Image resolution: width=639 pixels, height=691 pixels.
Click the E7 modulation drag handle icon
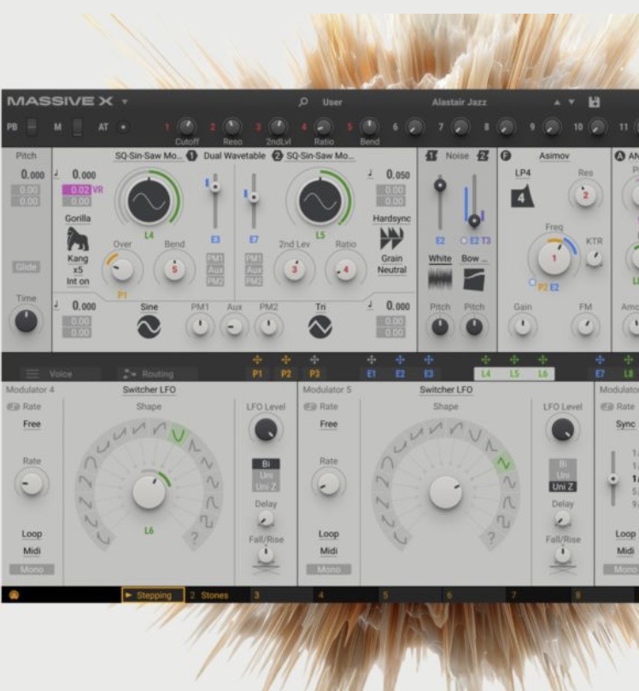click(600, 360)
